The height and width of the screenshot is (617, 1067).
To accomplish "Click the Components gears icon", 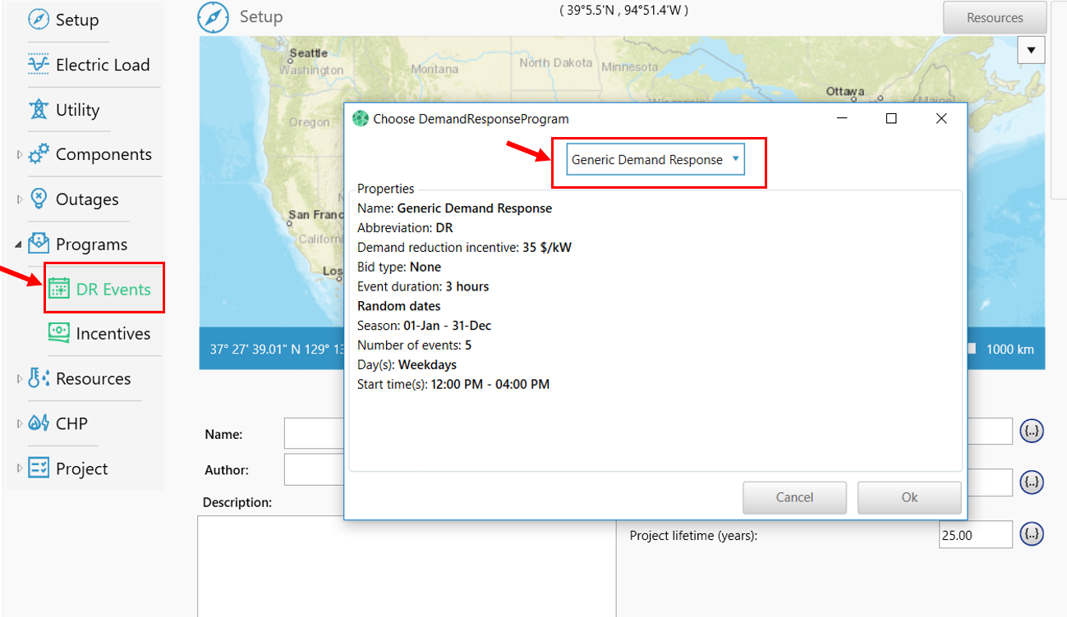I will coord(39,154).
